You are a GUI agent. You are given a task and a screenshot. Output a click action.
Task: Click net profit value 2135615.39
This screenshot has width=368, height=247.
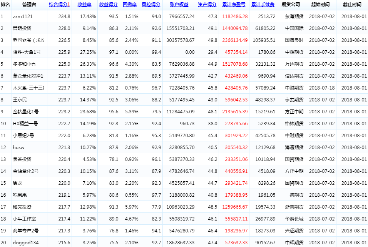(235, 112)
